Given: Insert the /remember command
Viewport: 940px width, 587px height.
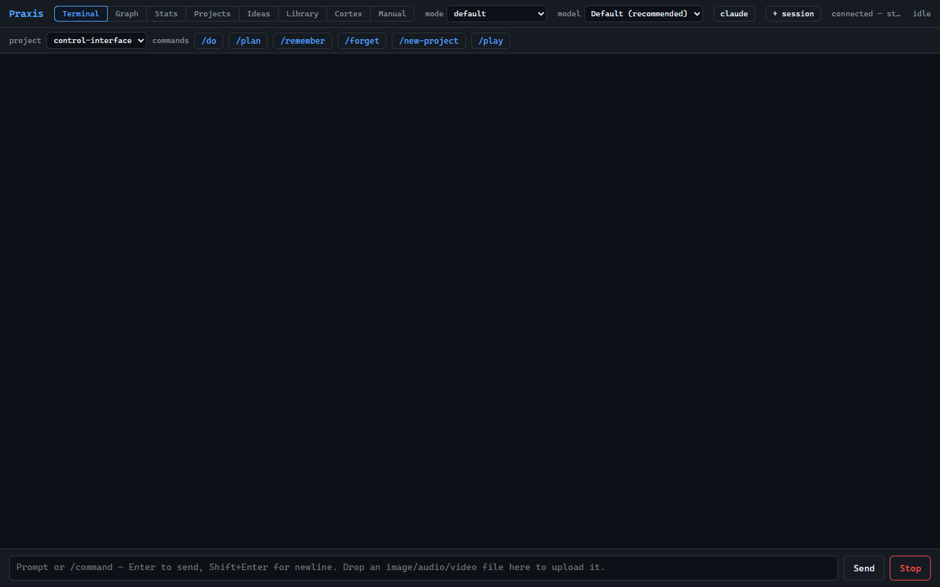Looking at the screenshot, I should pos(303,40).
